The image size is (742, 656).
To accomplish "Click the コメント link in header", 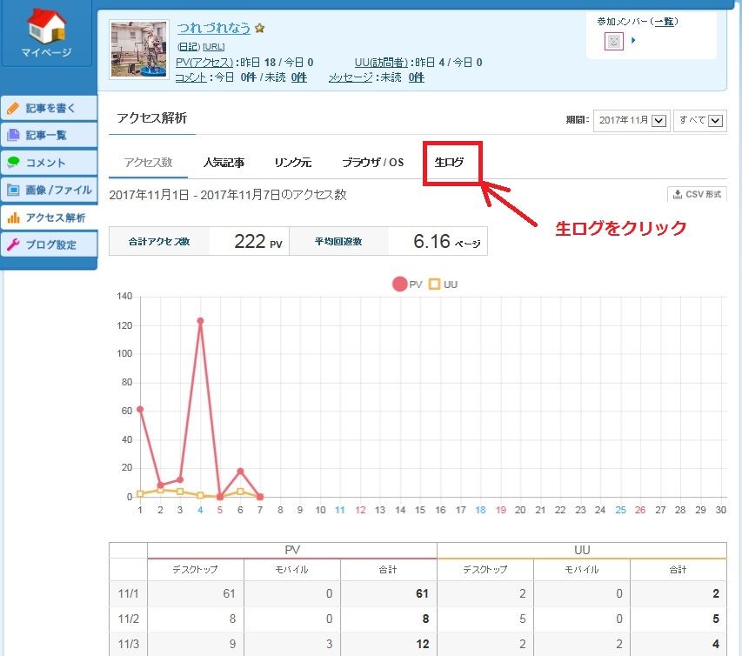I will click(191, 77).
